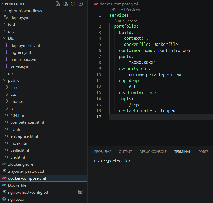Viewport: 213px width, 203px height.
Task: Click the YAML icon beside service.yml
Action: click(7, 66)
